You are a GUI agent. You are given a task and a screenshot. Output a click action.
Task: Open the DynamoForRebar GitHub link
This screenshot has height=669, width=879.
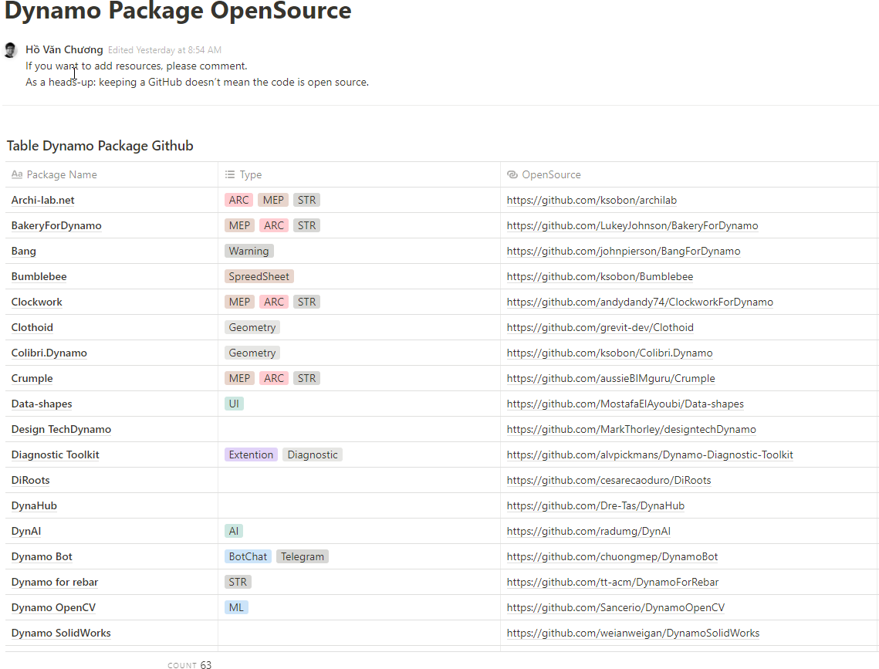612,582
